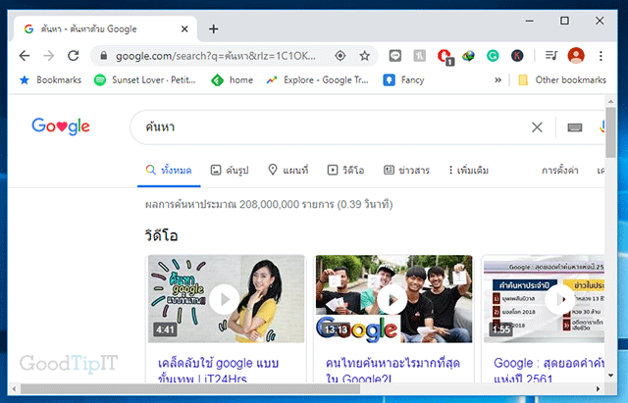Play the 13:13 video thumbnail
This screenshot has width=628, height=403.
pos(393,299)
